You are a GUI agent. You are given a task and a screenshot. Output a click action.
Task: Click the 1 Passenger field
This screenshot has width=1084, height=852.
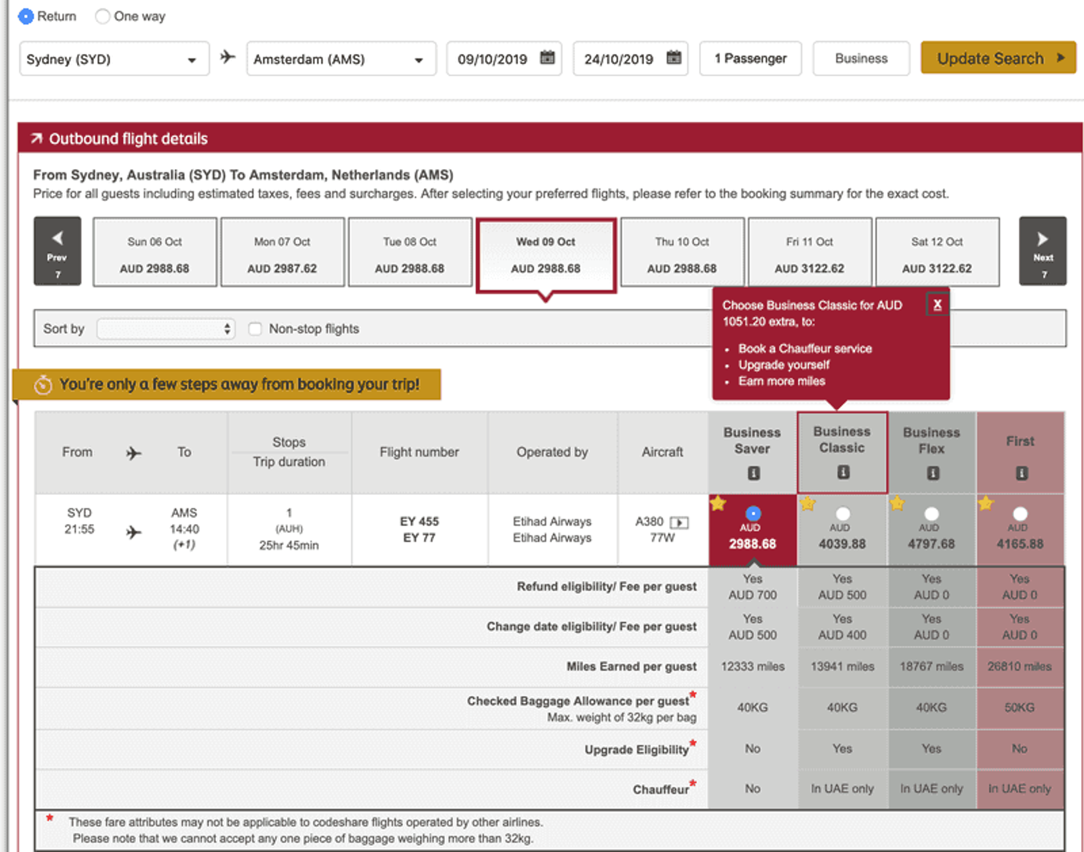pyautogui.click(x=750, y=59)
